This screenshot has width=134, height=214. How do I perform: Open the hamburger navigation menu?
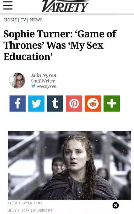coord(8,6)
